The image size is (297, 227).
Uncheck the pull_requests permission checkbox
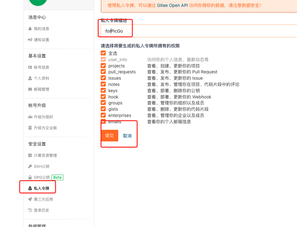(x=103, y=71)
